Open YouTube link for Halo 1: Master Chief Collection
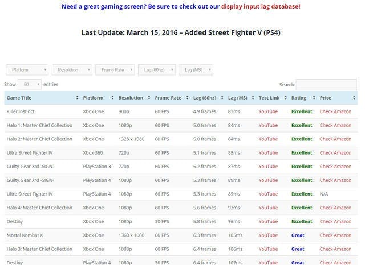 coord(268,125)
